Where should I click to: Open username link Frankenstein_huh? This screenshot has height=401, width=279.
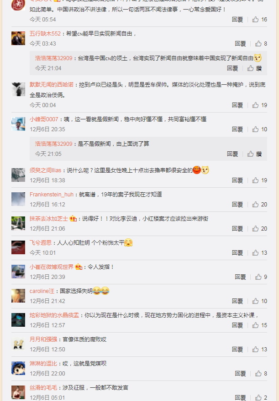[x=52, y=195]
